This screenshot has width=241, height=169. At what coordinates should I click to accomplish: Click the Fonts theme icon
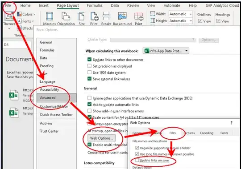pos(19,21)
